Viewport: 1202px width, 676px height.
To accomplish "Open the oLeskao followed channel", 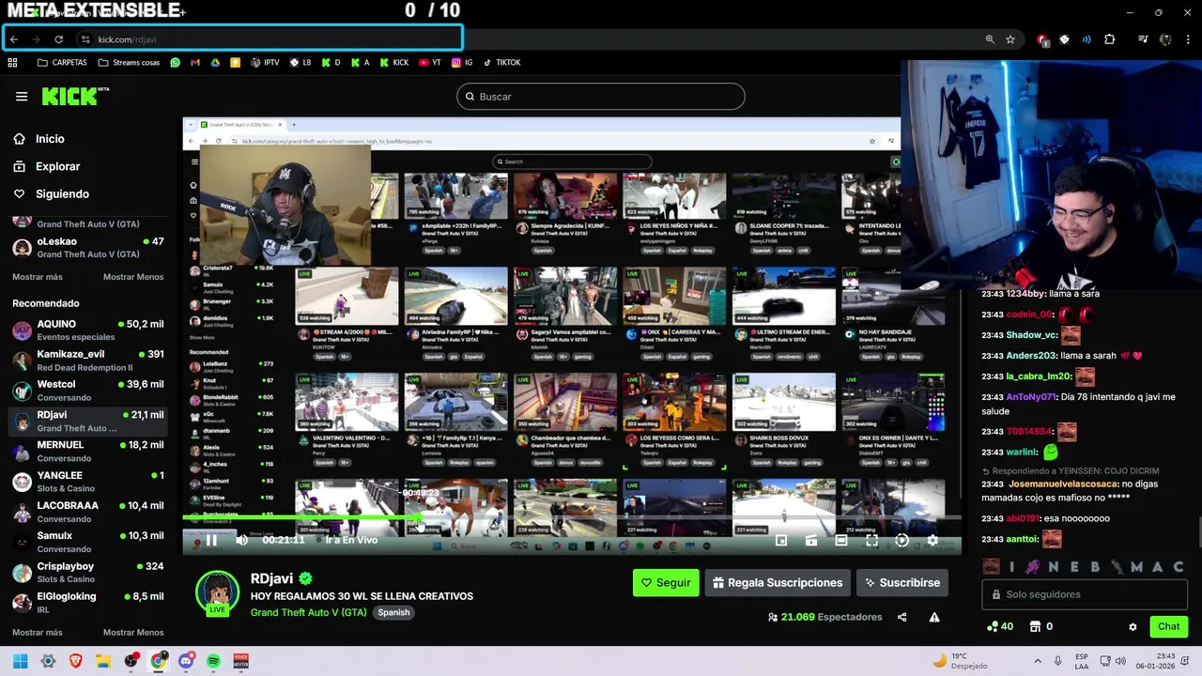I will 87,248.
